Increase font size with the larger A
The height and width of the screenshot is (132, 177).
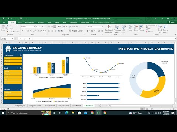click(x=42, y=27)
